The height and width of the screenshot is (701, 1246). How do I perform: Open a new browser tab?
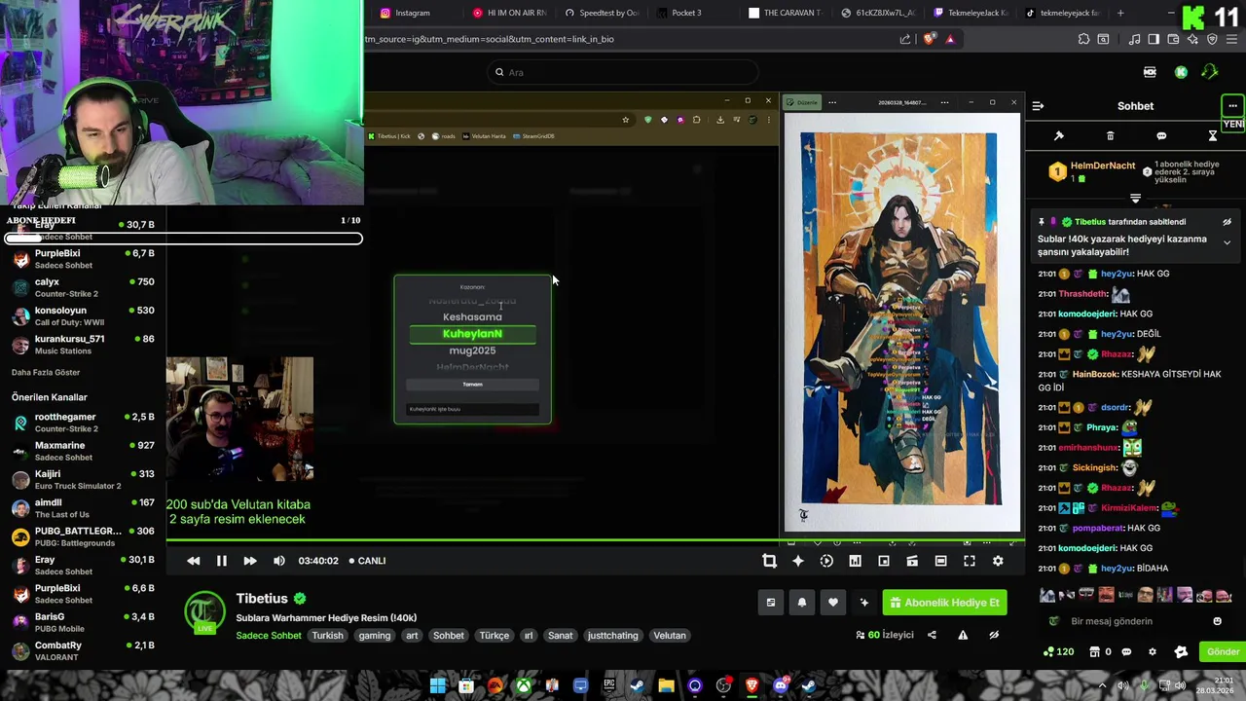point(1120,13)
